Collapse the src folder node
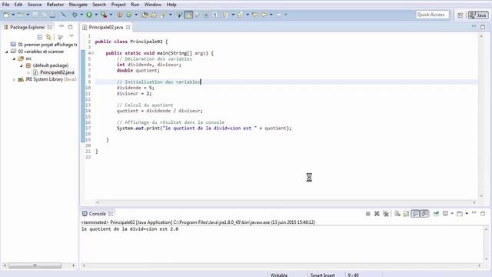Image resolution: width=492 pixels, height=277 pixels. [14, 58]
